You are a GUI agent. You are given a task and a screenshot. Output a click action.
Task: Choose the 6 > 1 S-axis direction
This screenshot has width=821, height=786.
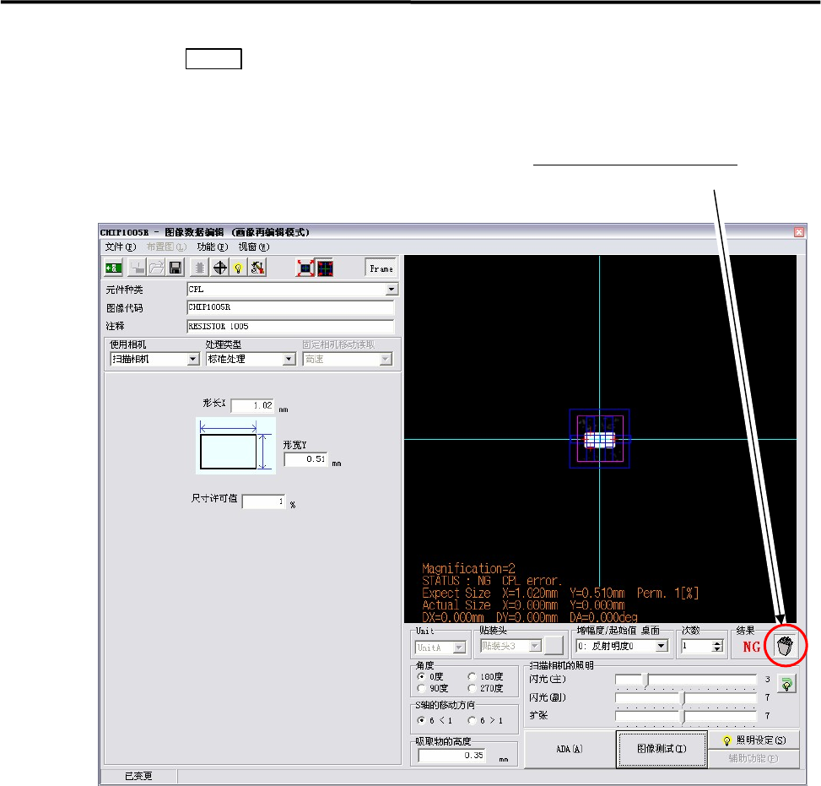point(472,720)
